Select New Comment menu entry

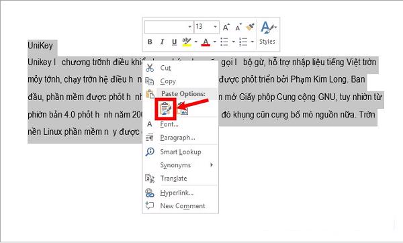[x=181, y=206]
